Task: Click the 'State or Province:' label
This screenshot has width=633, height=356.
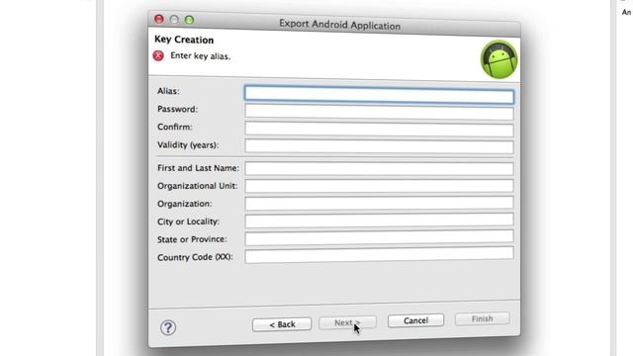Action: (x=192, y=239)
